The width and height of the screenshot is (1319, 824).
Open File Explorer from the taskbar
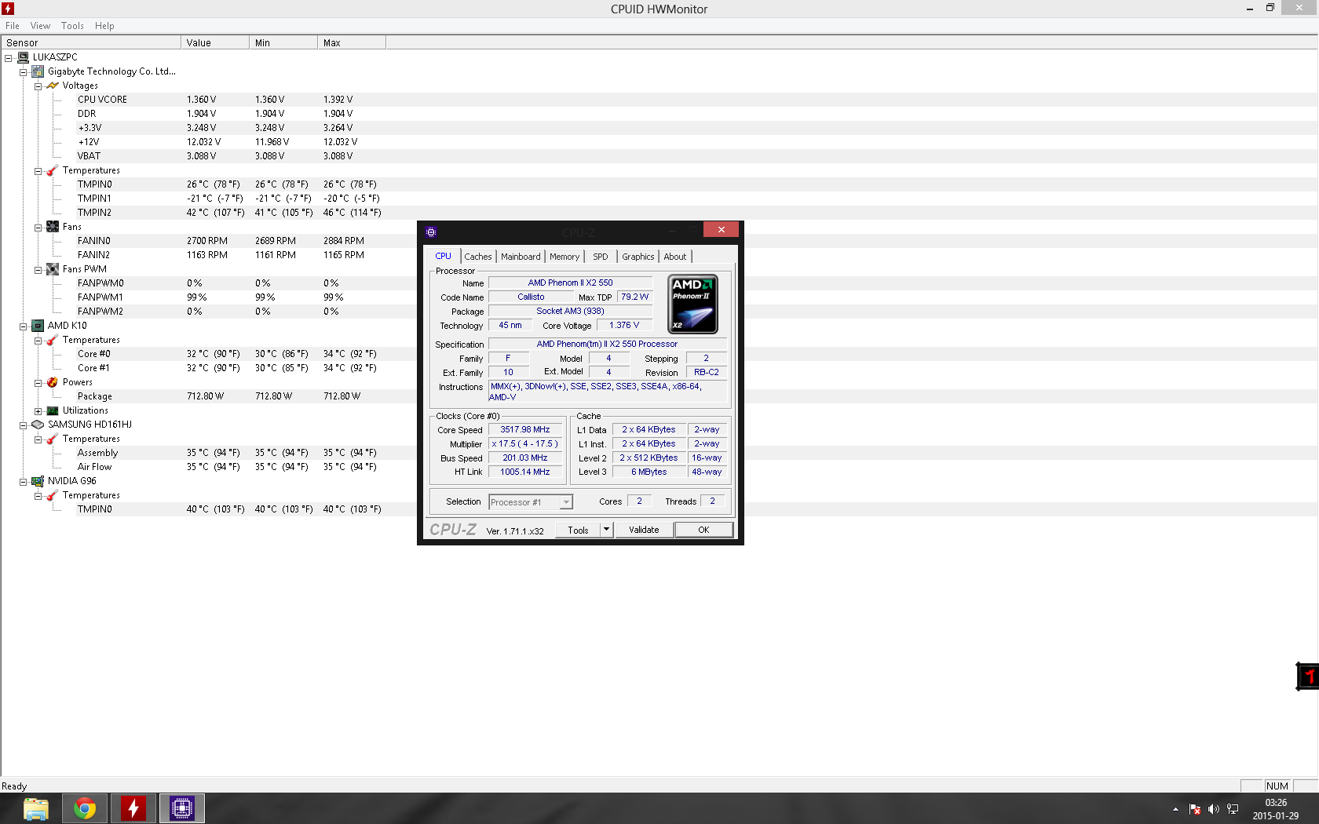pyautogui.click(x=36, y=808)
